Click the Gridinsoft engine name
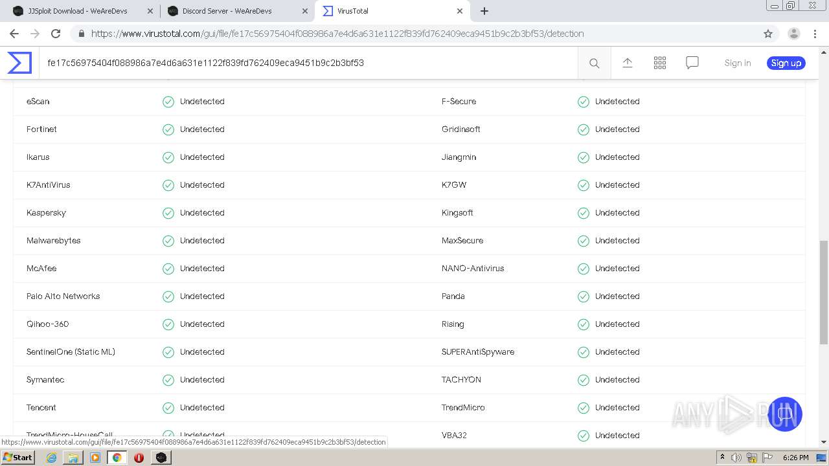The image size is (829, 466). point(461,129)
